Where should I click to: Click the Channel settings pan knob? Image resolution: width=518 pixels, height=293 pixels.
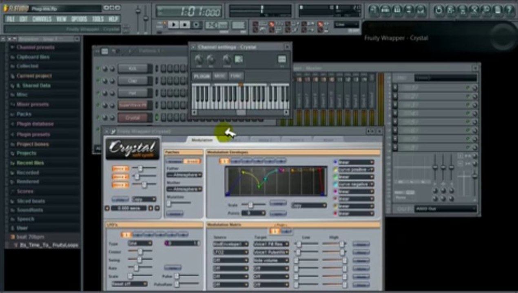199,59
